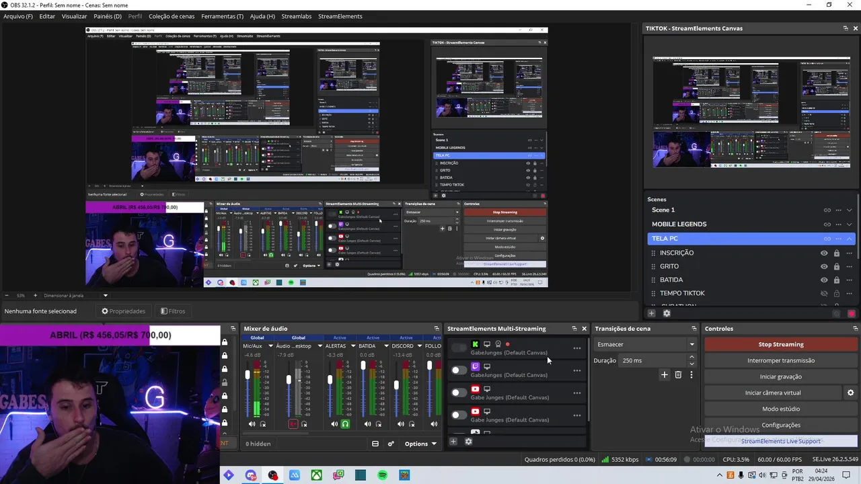Open transition properties three-dot menu
861x484 pixels.
point(691,374)
